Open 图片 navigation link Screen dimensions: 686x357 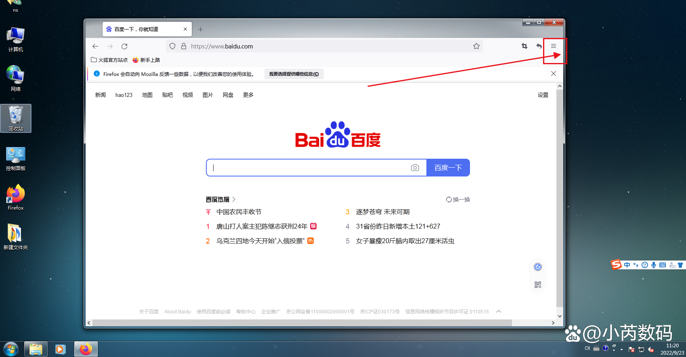click(x=208, y=95)
